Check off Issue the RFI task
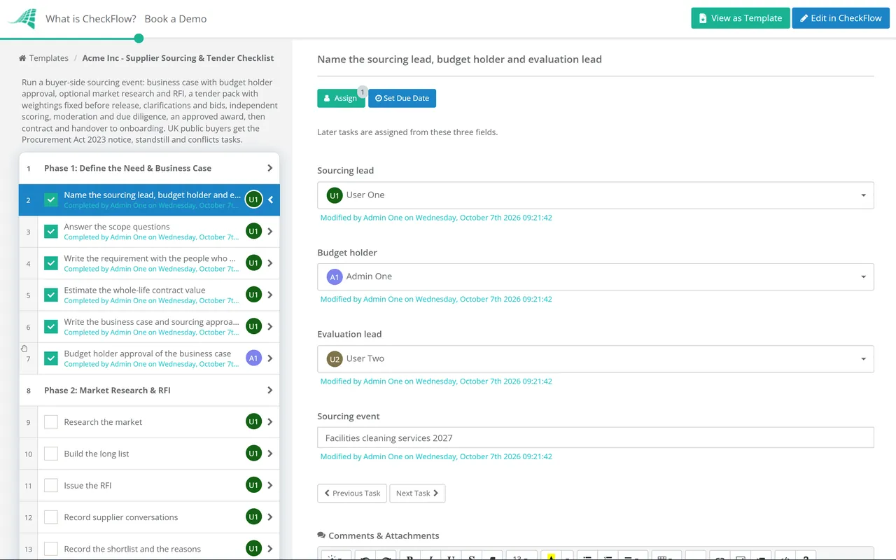Viewport: 896px width, 560px height. click(51, 485)
